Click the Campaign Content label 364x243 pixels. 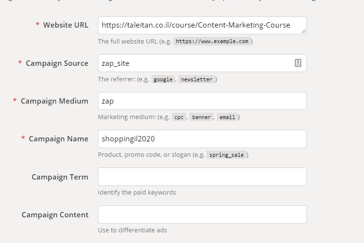point(55,214)
